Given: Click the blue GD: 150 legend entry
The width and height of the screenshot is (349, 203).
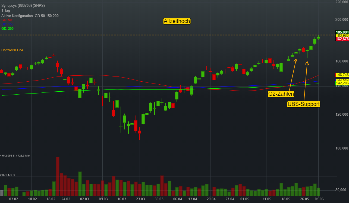Looking at the screenshot, I should (x=7, y=24).
